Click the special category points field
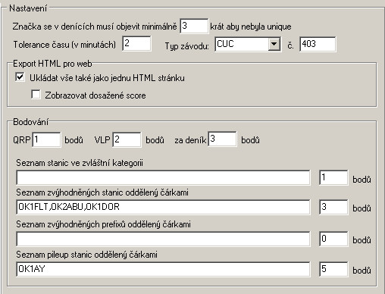Screen dimensions: 385x294 coord(333,177)
